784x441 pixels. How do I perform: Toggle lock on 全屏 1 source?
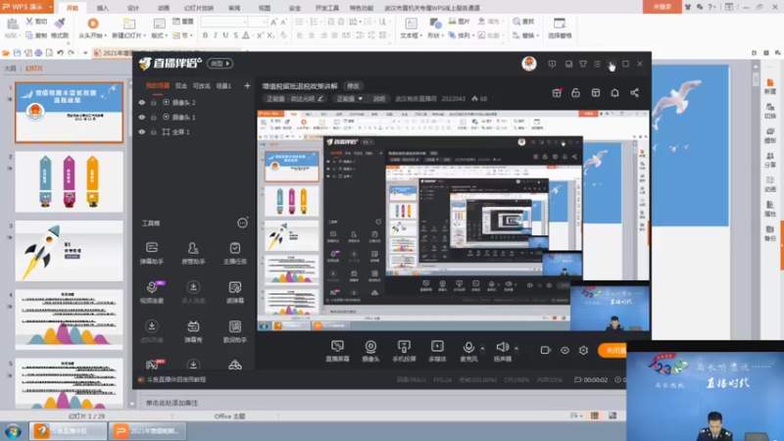pyautogui.click(x=154, y=132)
